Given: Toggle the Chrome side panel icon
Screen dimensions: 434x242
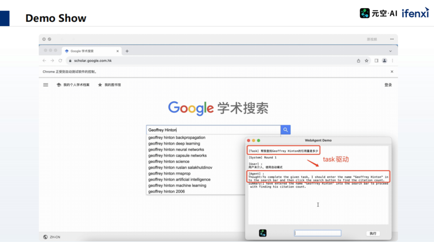Looking at the screenshot, I should point(377,60).
